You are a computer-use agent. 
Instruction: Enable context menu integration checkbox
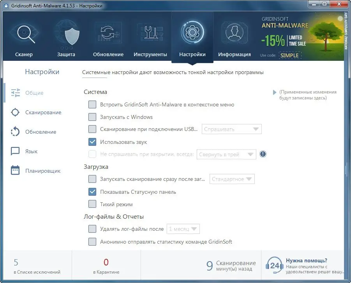92,104
